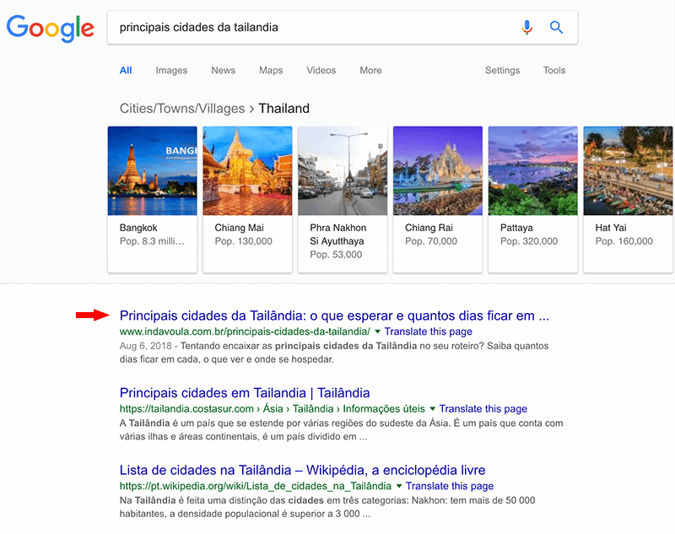Open the Phra Nakhon Si Ayutthaya photo

[x=343, y=170]
